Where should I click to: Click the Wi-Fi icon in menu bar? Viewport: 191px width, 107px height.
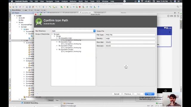142,1
